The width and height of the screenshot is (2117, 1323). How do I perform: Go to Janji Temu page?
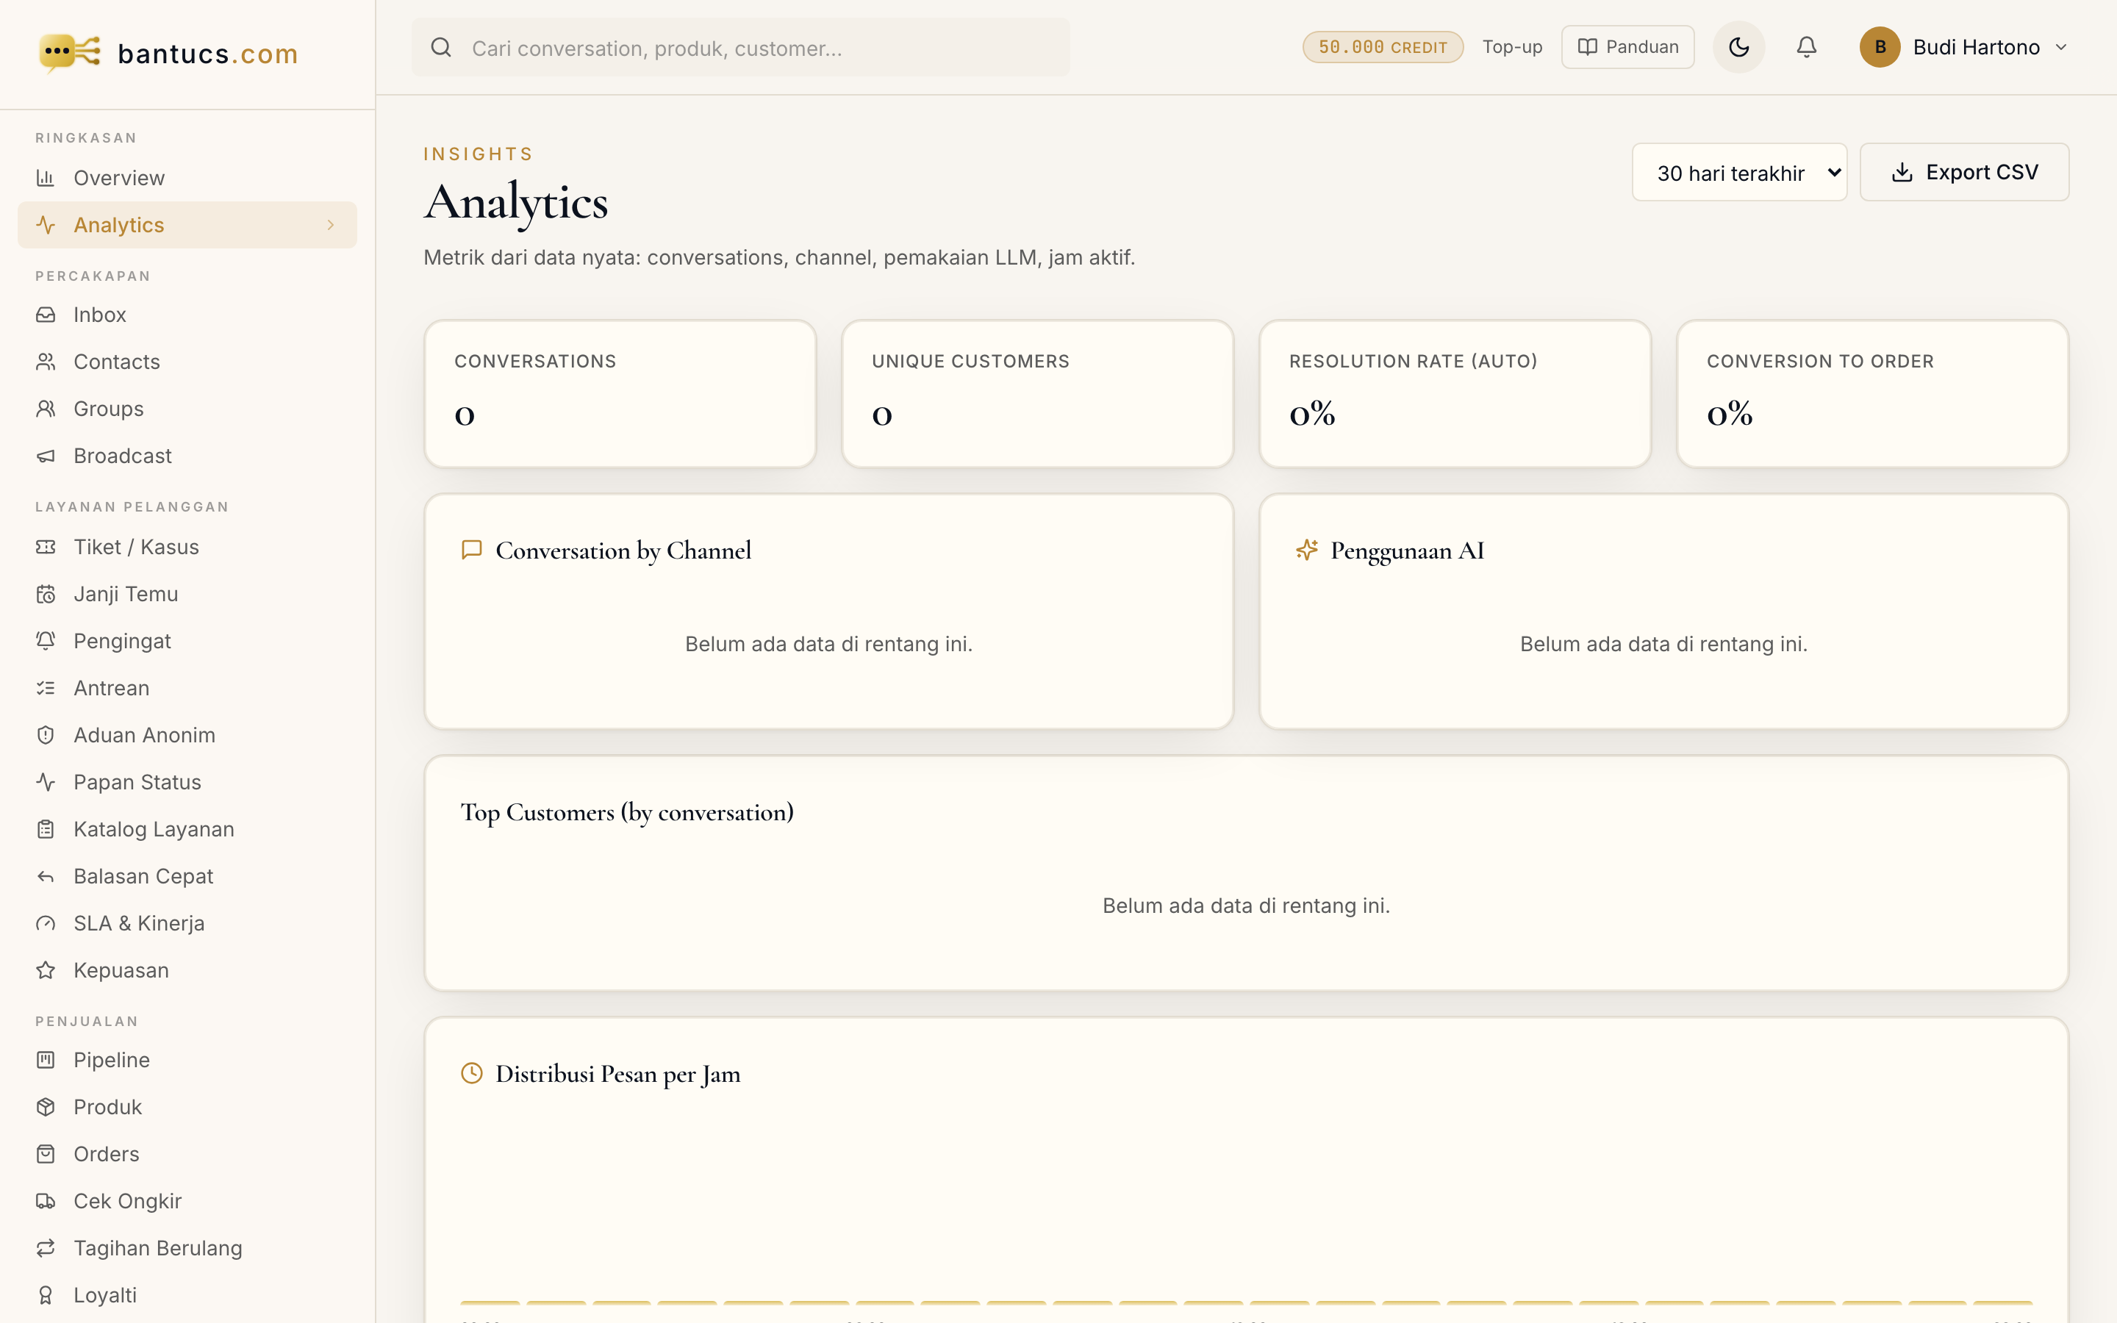[187, 594]
